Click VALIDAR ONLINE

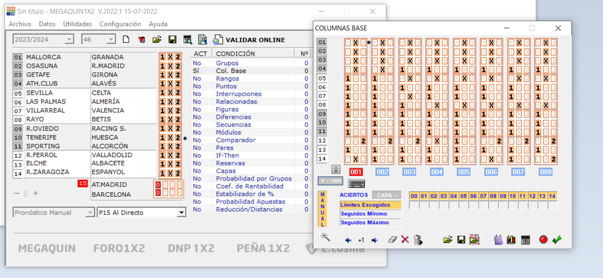pyautogui.click(x=255, y=40)
